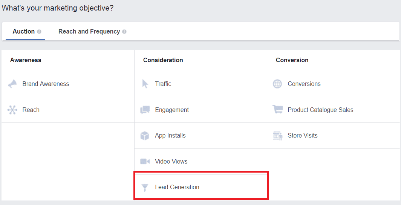
Task: Click the Conversion column heading
Action: [292, 60]
